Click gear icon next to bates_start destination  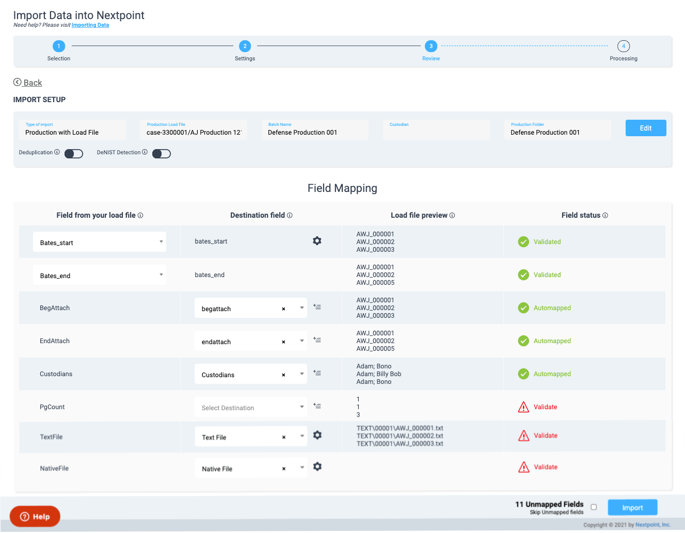317,241
